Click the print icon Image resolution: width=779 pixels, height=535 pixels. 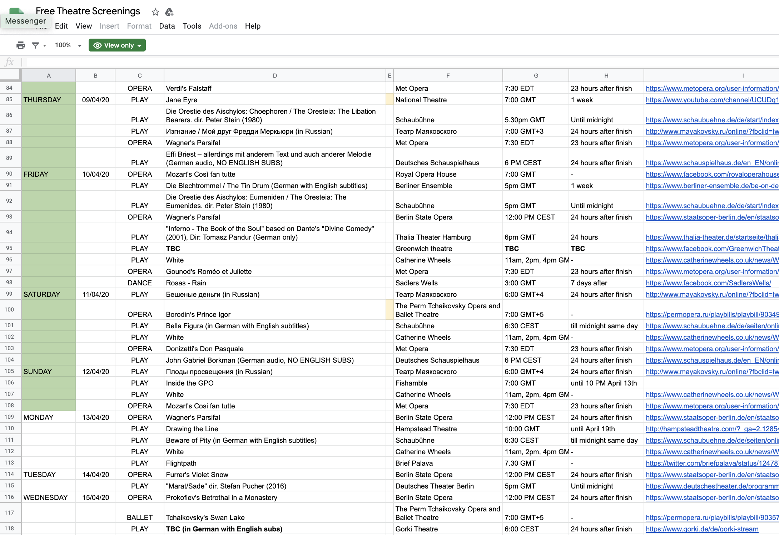pyautogui.click(x=21, y=45)
